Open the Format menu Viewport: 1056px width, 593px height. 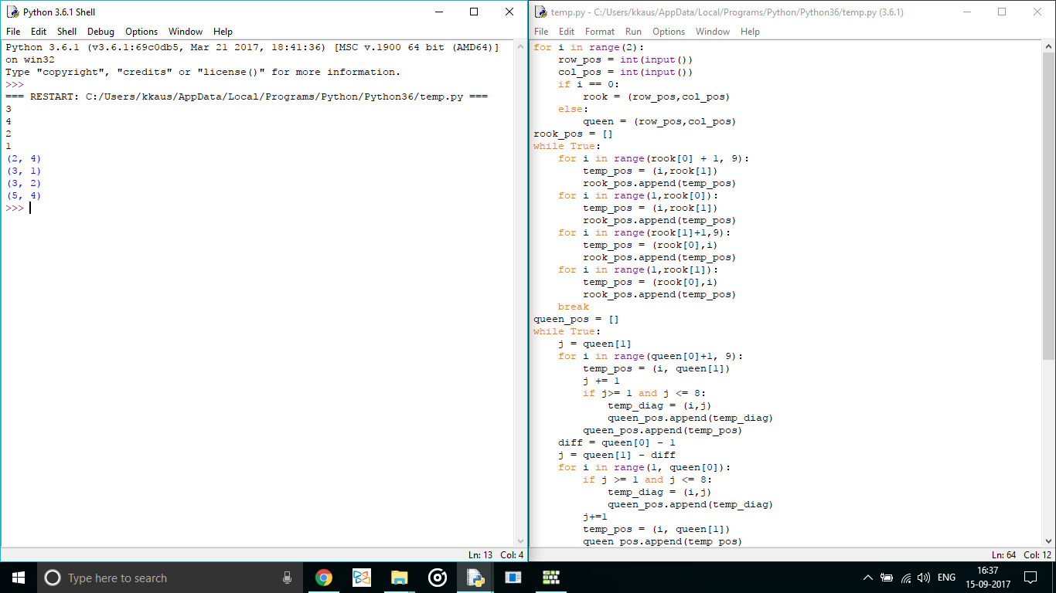click(x=600, y=32)
